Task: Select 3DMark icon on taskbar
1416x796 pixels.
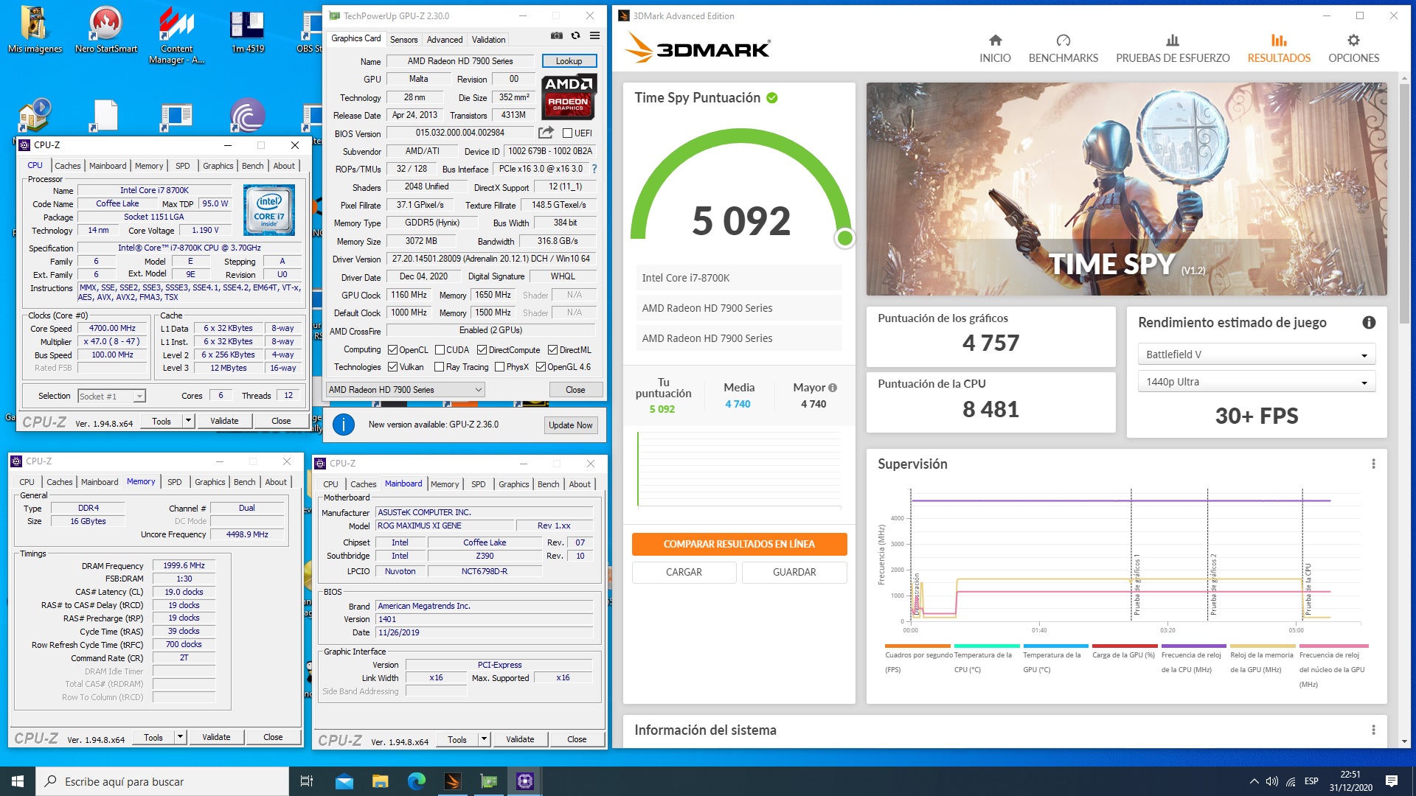Action: 452,781
